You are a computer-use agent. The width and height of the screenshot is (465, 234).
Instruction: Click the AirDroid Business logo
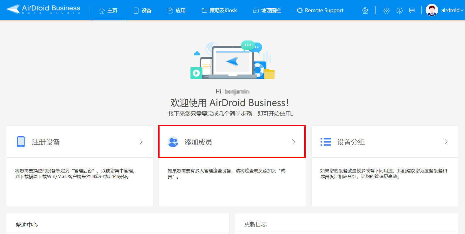(x=43, y=9)
